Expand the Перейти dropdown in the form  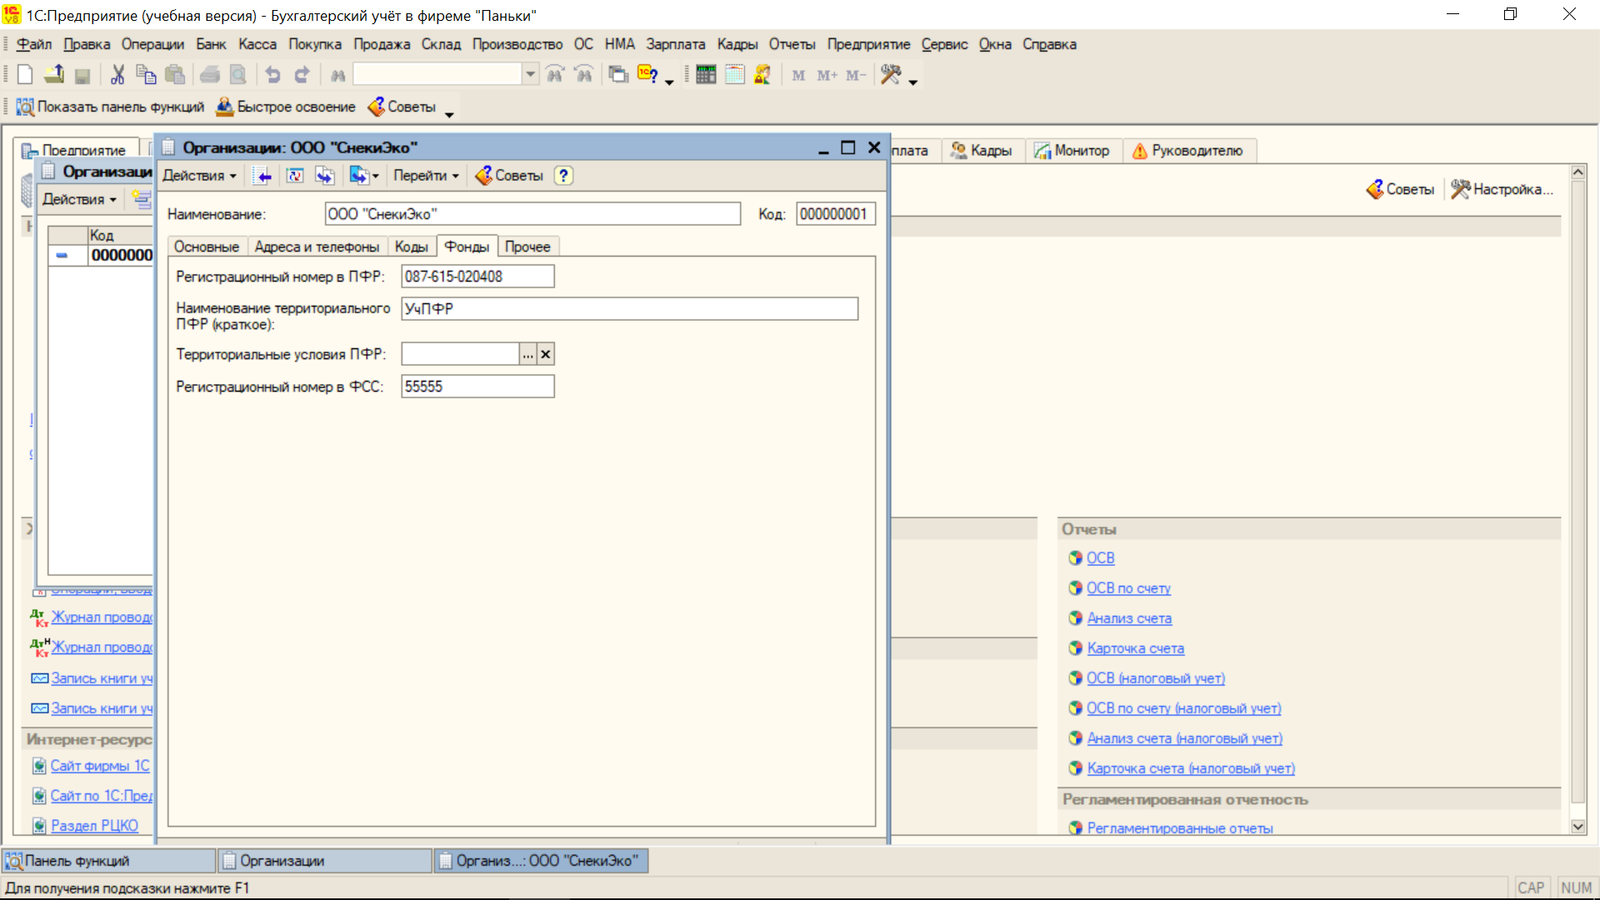[x=426, y=176]
